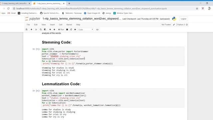Open the Edit menu
The width and height of the screenshot is (213, 120).
[x=36, y=25]
